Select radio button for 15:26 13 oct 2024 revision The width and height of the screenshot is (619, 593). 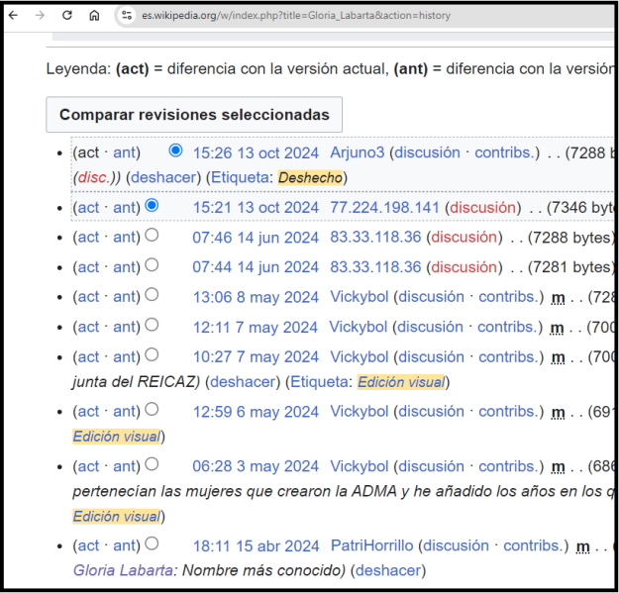point(175,150)
